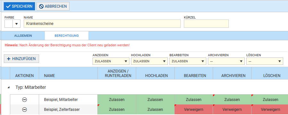
Task: Open the Hochladen permission dropdown
Action: pos(149,61)
